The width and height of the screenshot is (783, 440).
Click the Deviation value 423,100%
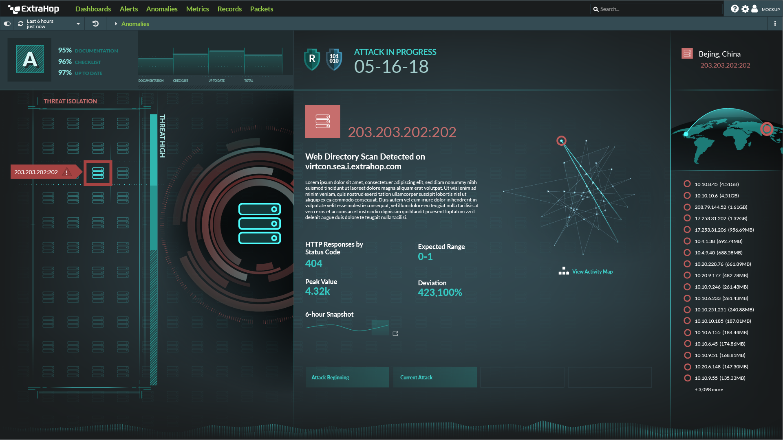tap(440, 293)
